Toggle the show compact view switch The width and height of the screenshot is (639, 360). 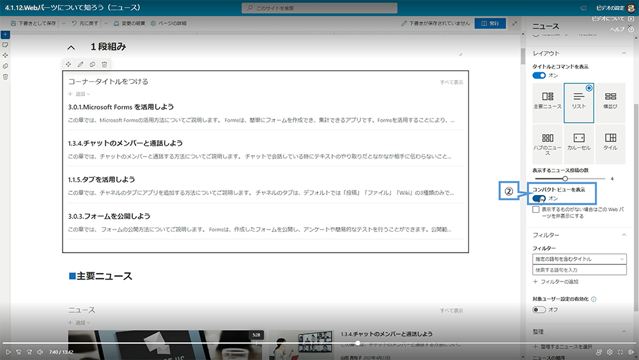[x=539, y=199]
